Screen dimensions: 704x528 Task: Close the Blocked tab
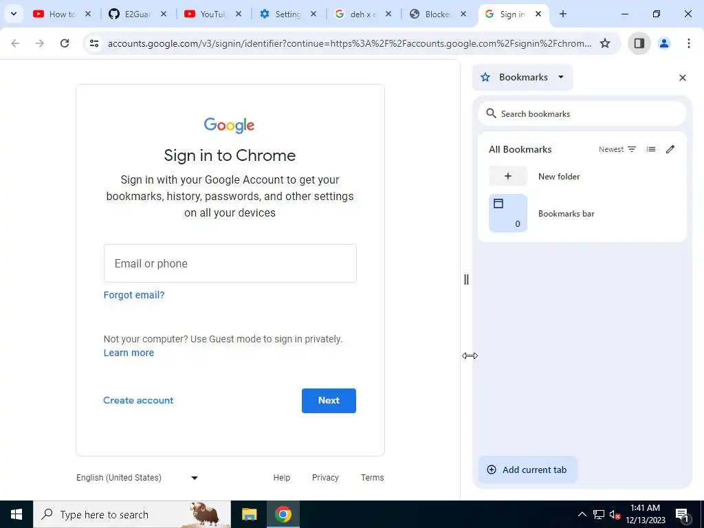(463, 14)
